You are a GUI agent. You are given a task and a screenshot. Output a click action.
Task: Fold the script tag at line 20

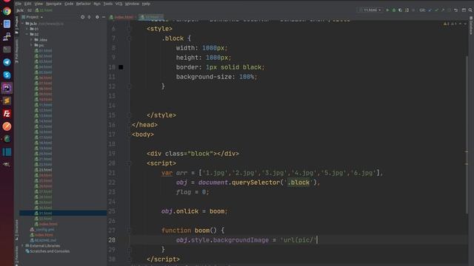129,163
